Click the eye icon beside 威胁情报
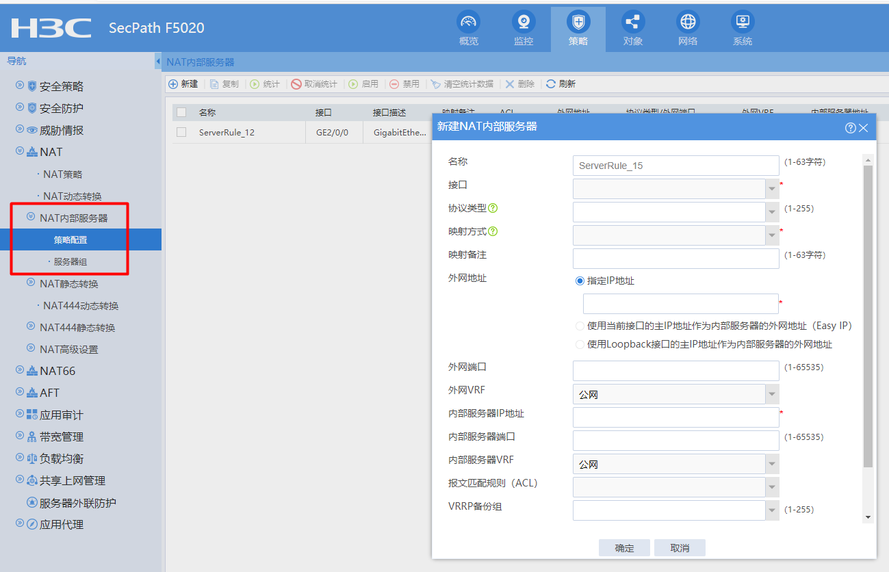 pyautogui.click(x=31, y=130)
